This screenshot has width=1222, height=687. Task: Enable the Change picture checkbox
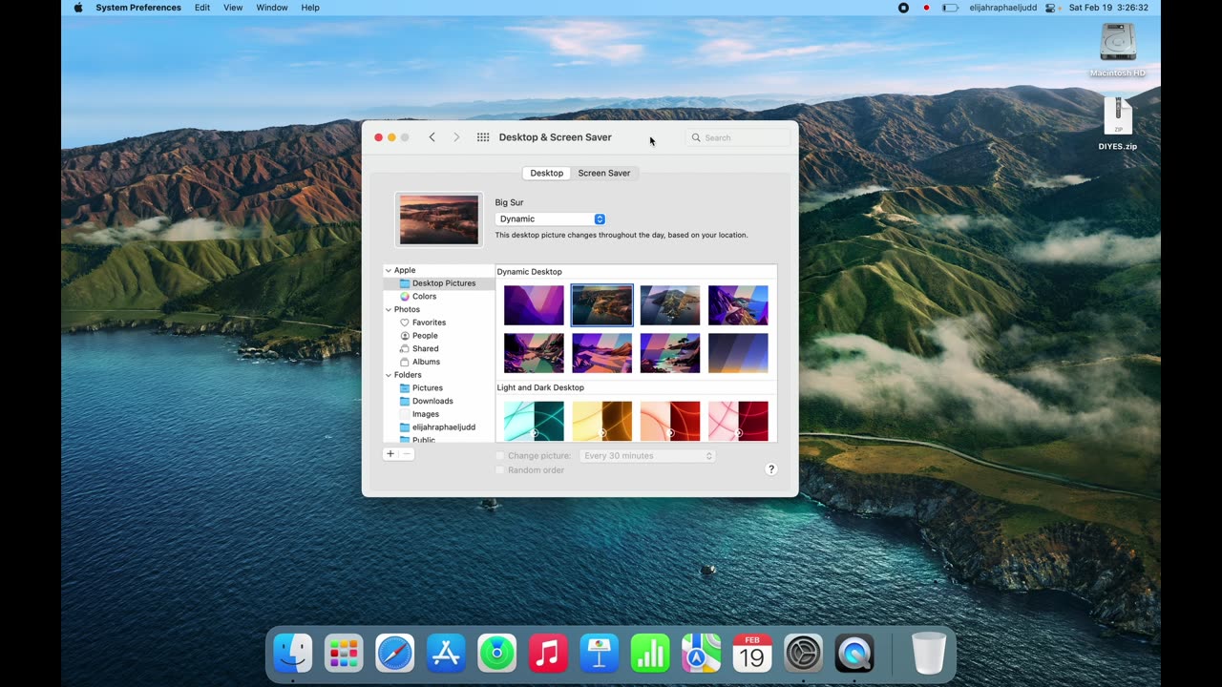click(x=500, y=456)
